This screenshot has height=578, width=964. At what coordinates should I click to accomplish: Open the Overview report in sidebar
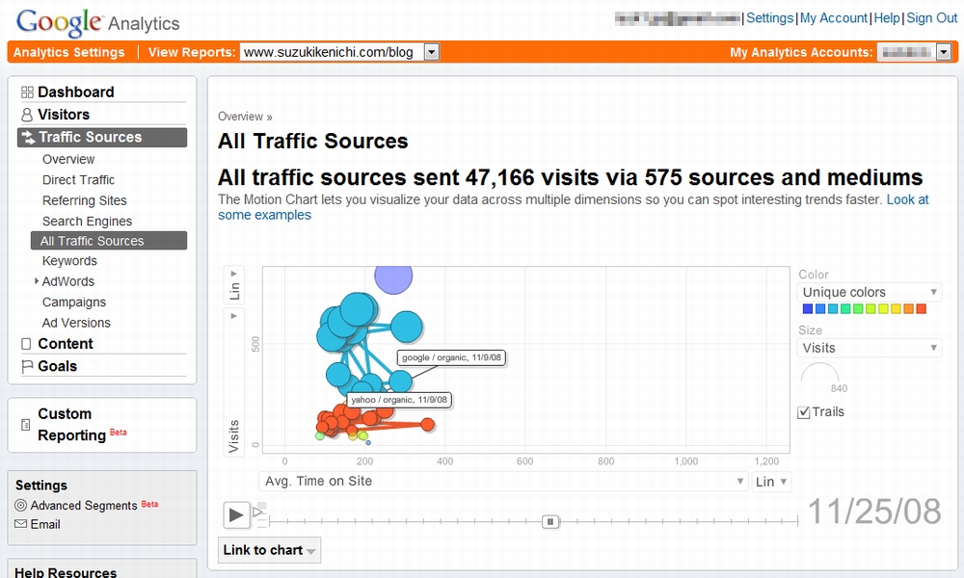(x=68, y=160)
